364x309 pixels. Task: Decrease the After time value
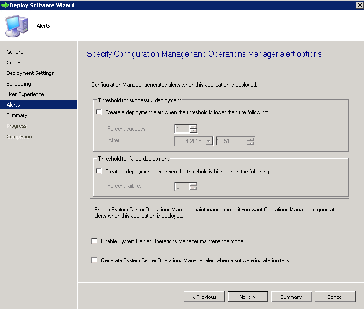[x=250, y=143]
